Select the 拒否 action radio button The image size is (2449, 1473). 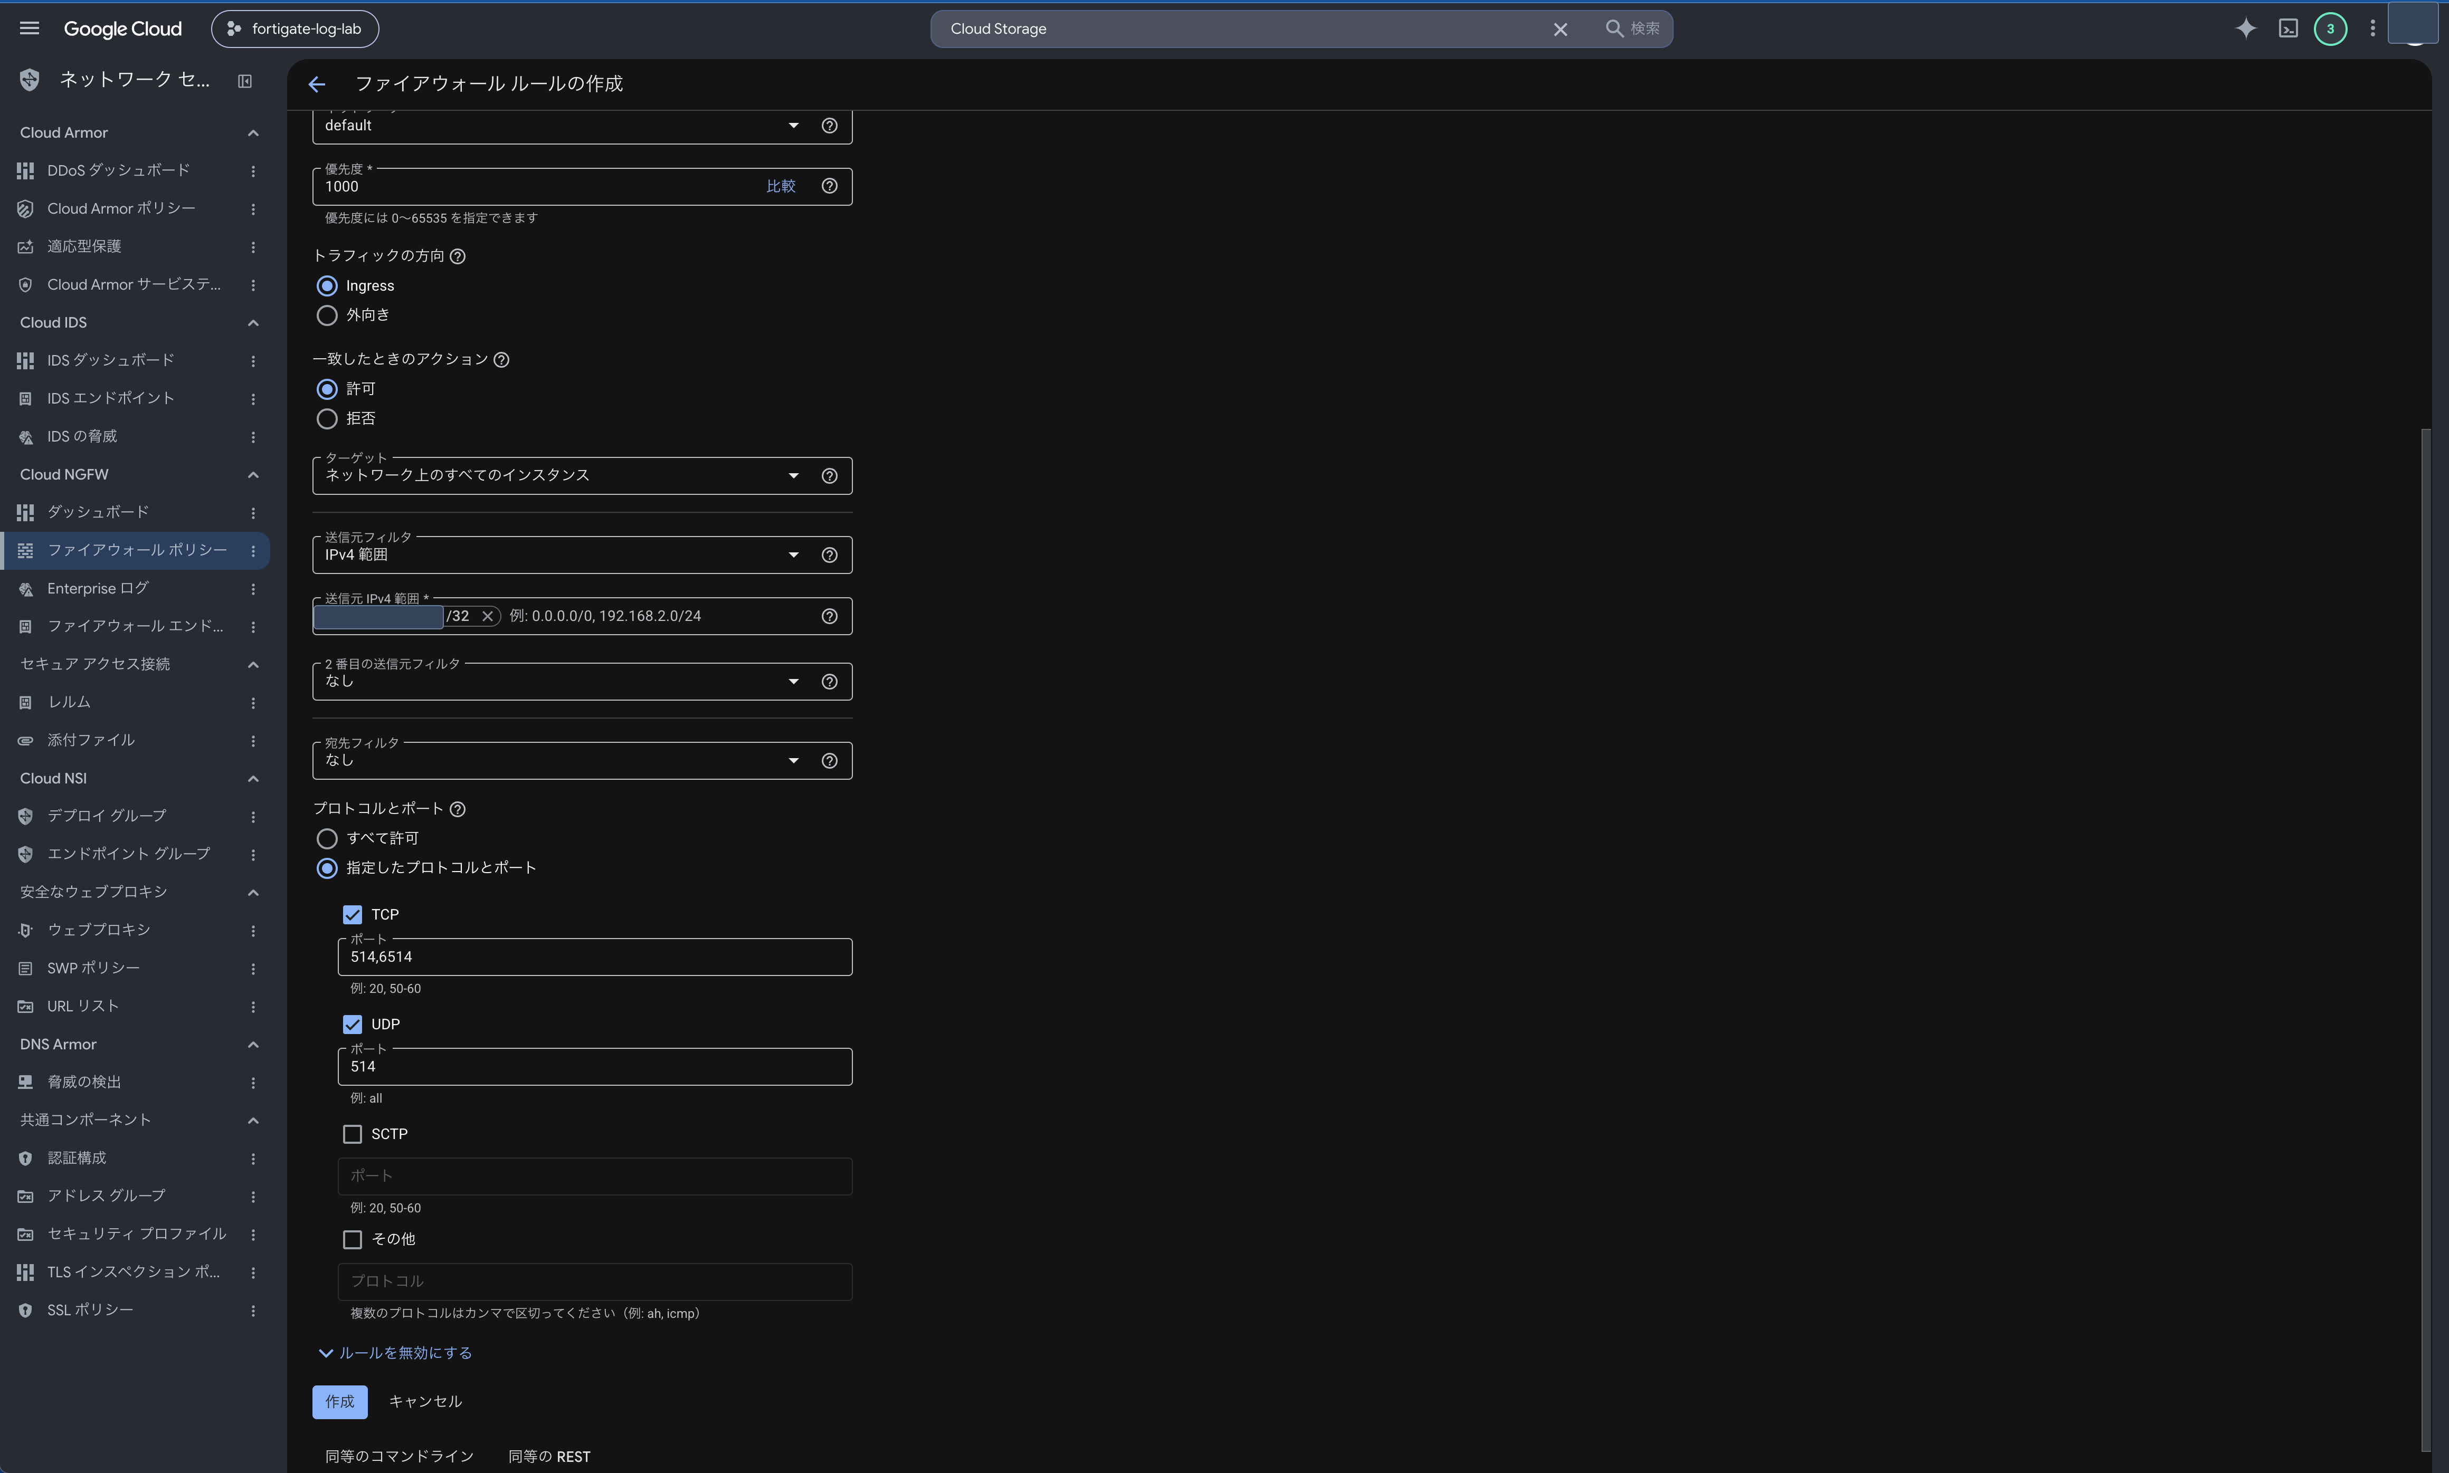click(x=327, y=419)
